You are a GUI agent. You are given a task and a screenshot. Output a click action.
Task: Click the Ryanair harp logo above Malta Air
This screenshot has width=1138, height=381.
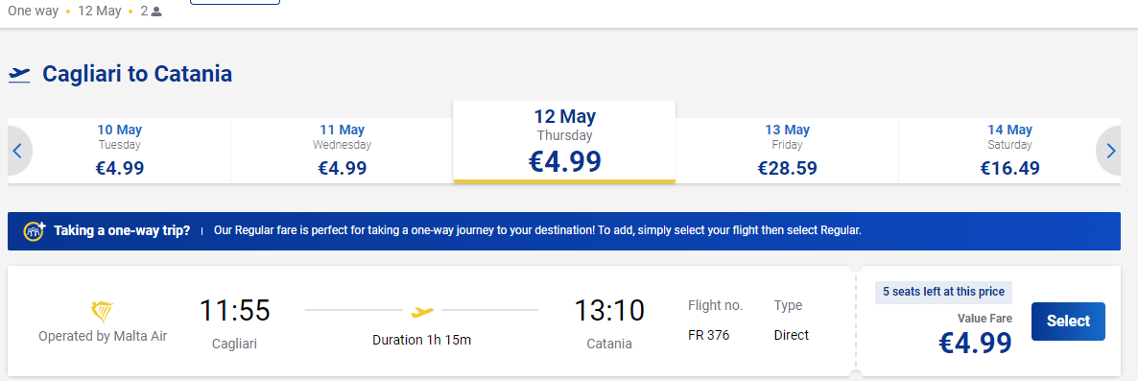[103, 312]
